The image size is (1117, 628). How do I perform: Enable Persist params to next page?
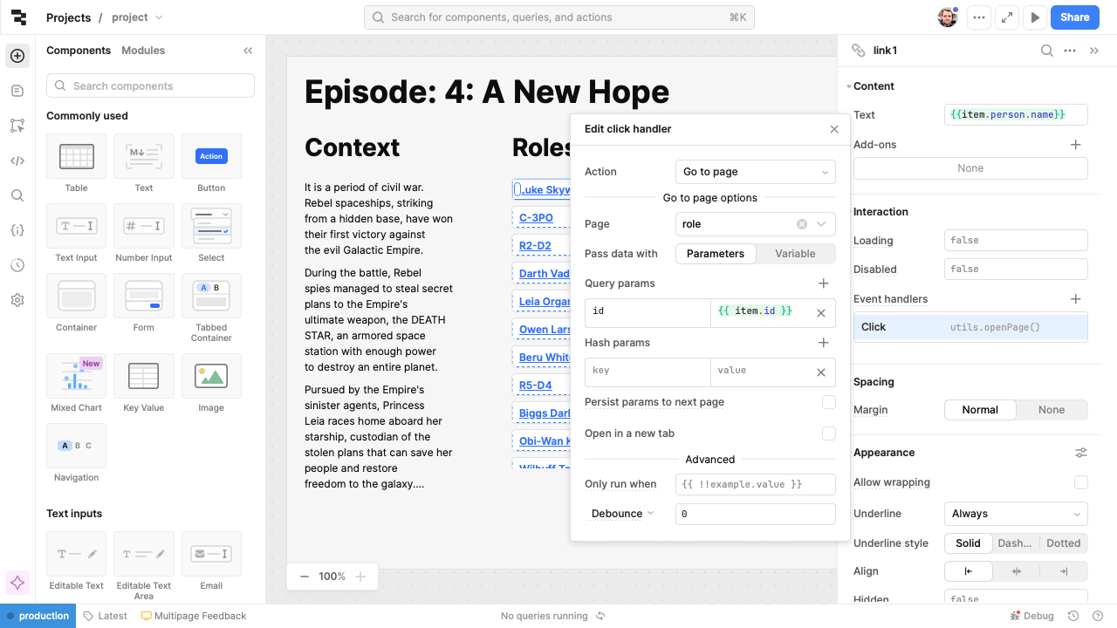coord(828,402)
